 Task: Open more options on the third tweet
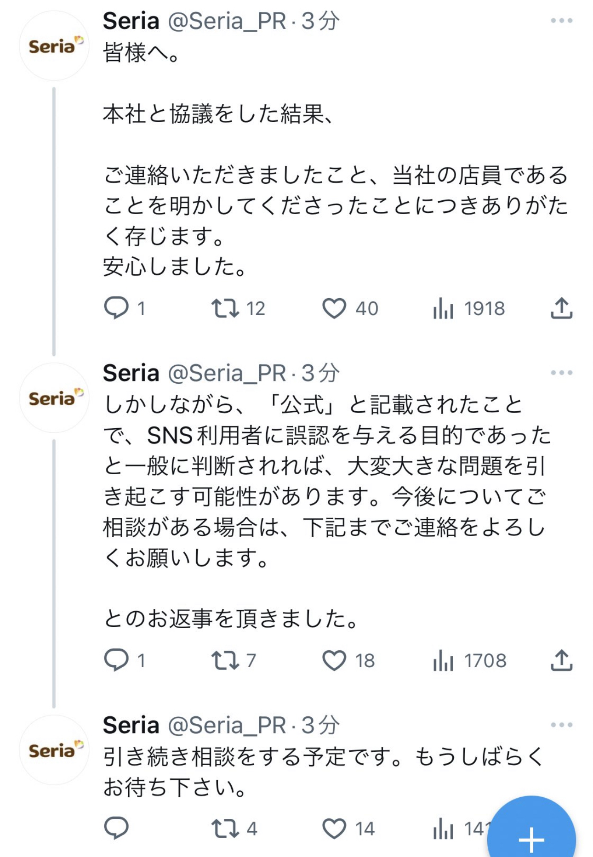[x=561, y=725]
